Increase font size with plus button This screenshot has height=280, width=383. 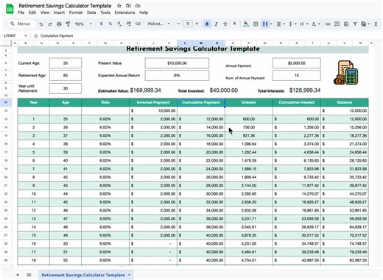coord(197,24)
